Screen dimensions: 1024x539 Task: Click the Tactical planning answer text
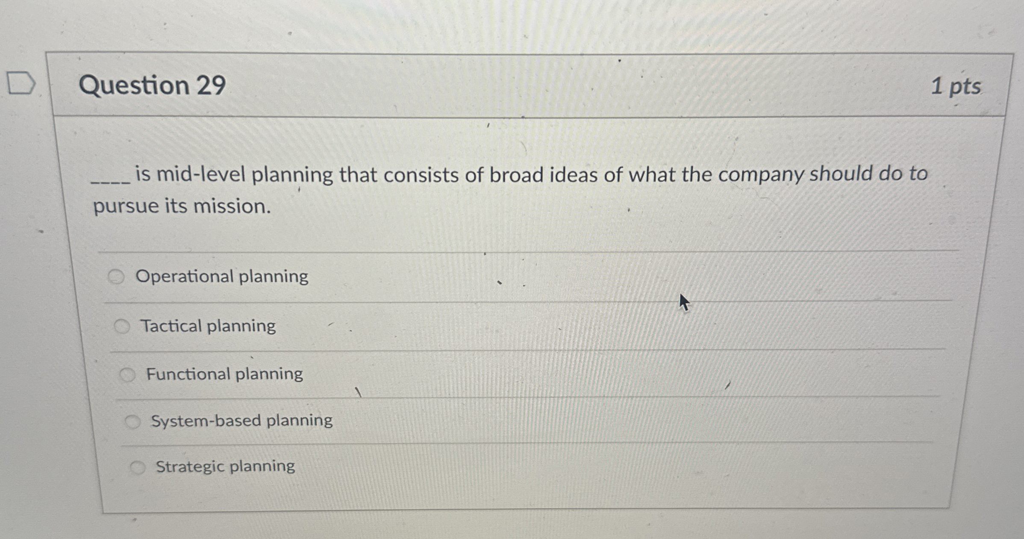[x=208, y=326]
